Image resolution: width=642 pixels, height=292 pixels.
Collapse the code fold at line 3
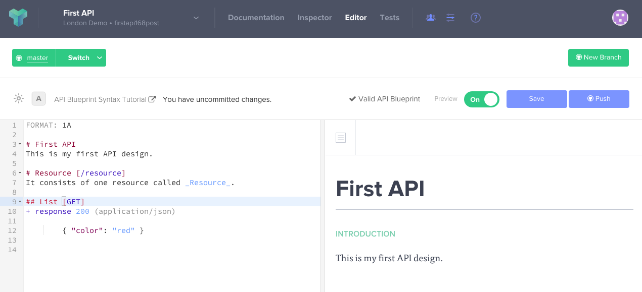[x=20, y=145]
